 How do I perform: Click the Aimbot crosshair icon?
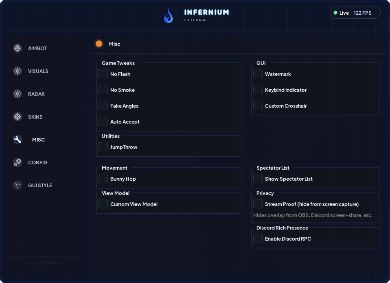click(x=18, y=48)
